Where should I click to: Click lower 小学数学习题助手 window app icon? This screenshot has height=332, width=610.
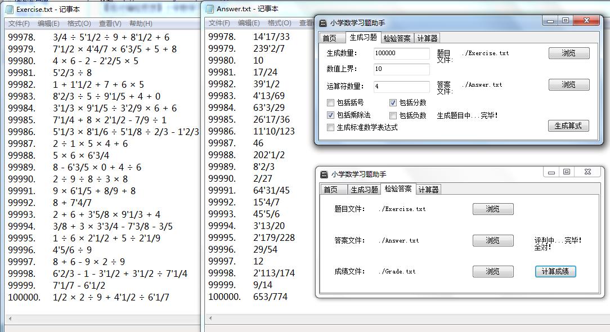(x=324, y=174)
